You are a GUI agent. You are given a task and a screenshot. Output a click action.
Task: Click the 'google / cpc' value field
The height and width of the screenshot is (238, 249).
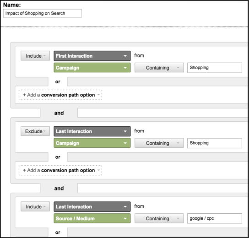pos(215,218)
